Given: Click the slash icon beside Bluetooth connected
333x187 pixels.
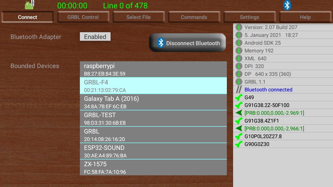Looking at the screenshot, I should pos(239,90).
